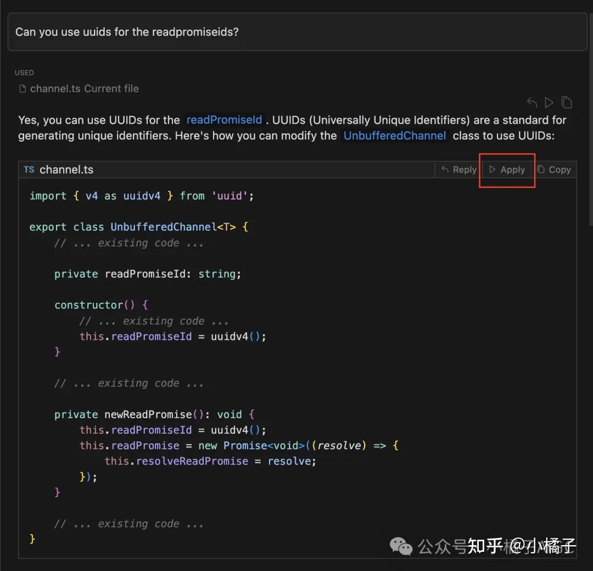
Task: Click the copy icon above the response text
Action: point(567,102)
